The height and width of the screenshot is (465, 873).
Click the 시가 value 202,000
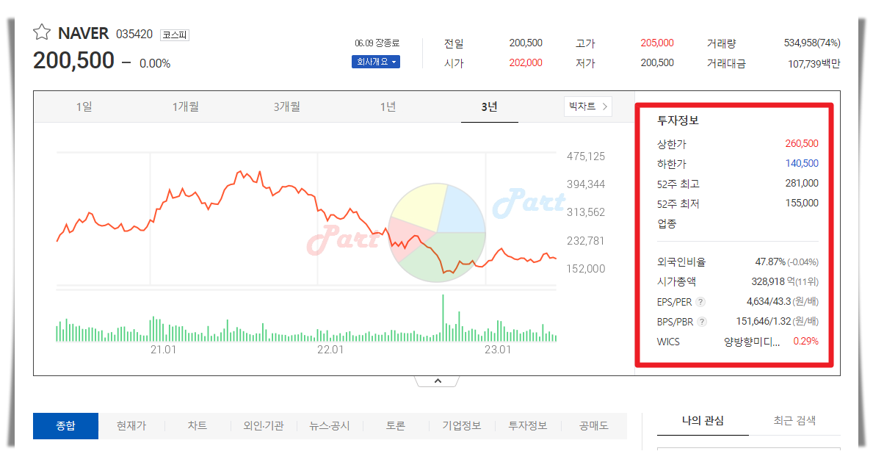(x=526, y=63)
